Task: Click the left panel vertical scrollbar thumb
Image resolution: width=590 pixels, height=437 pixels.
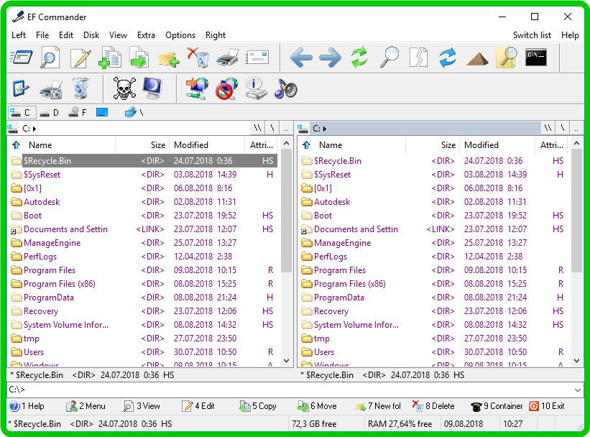Action: (x=286, y=211)
